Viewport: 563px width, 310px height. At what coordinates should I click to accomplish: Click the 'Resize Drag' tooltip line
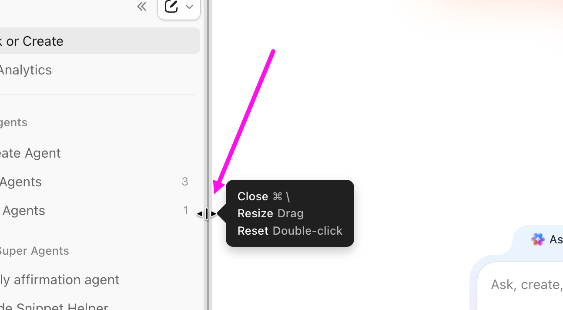pyautogui.click(x=271, y=213)
